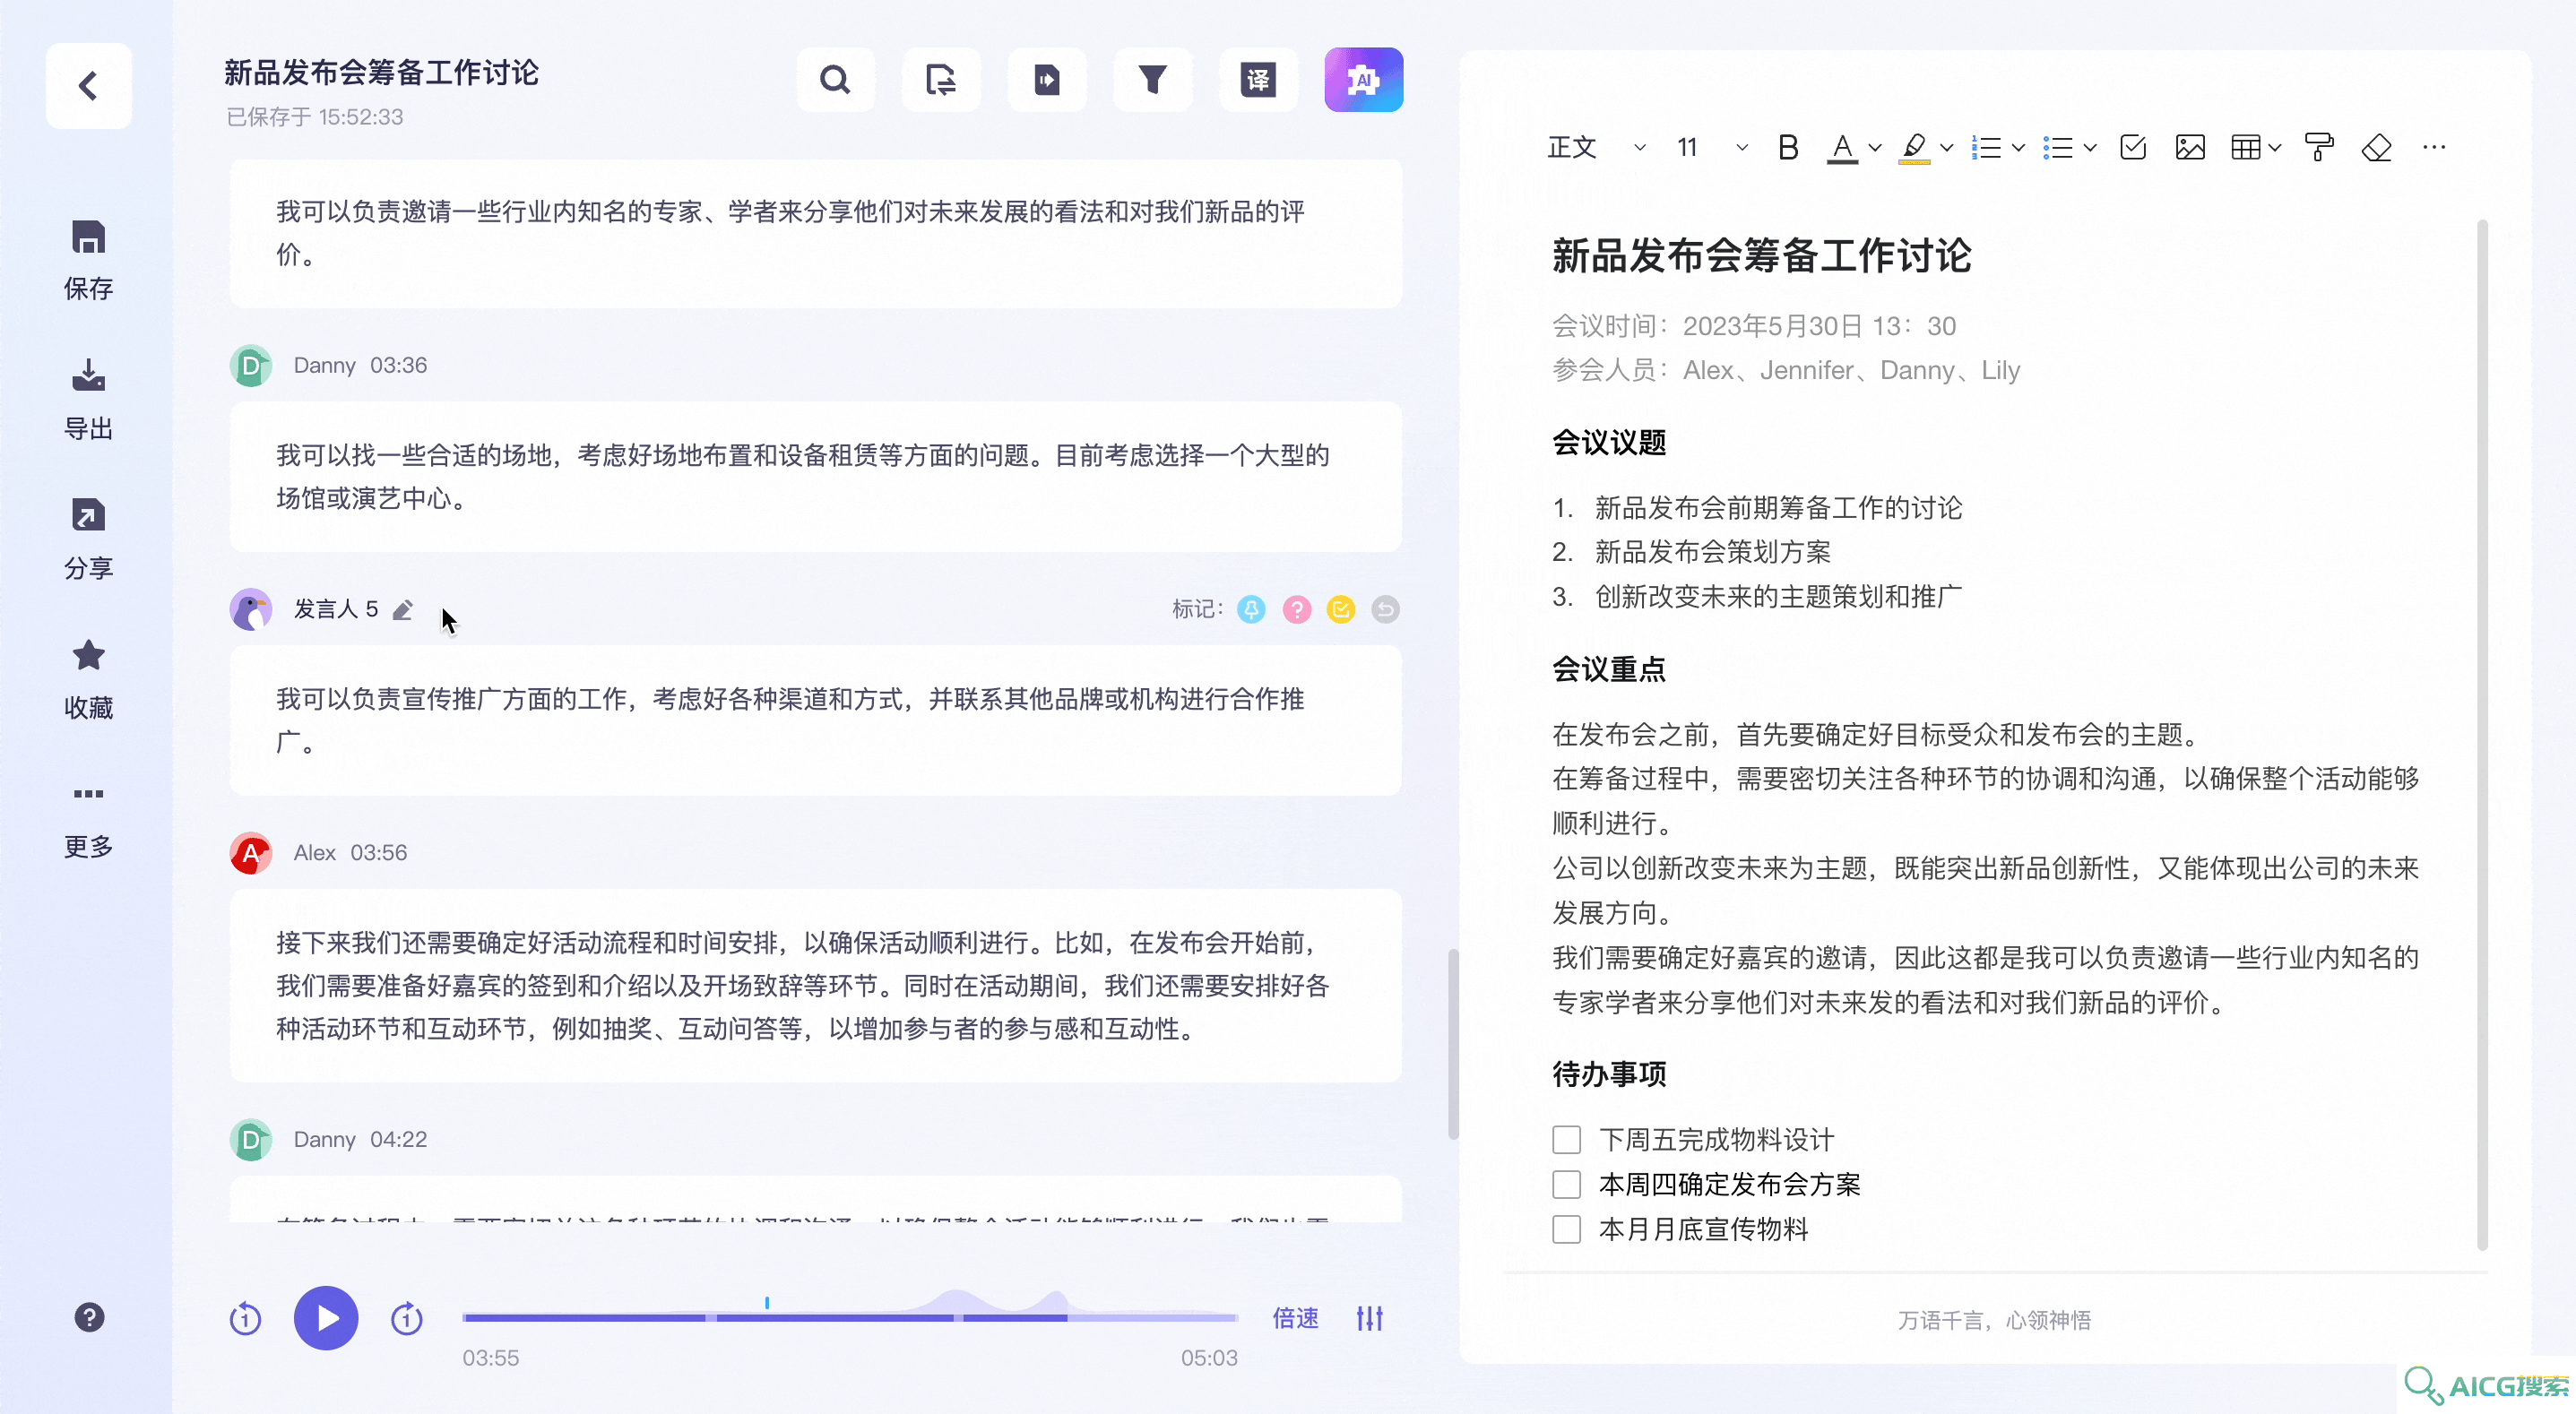This screenshot has width=2576, height=1414.
Task: Click the 导出 export icon
Action: click(88, 376)
